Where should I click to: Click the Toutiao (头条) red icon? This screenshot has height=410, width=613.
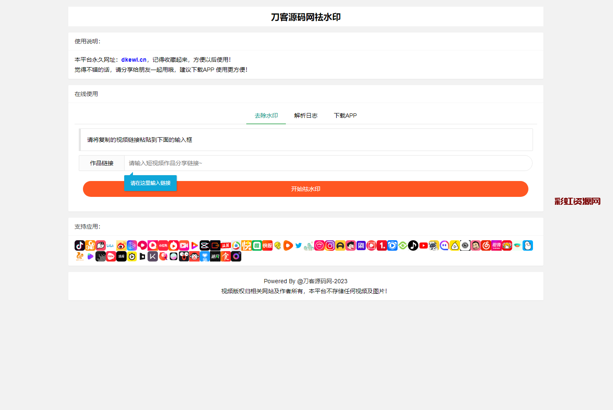225,246
